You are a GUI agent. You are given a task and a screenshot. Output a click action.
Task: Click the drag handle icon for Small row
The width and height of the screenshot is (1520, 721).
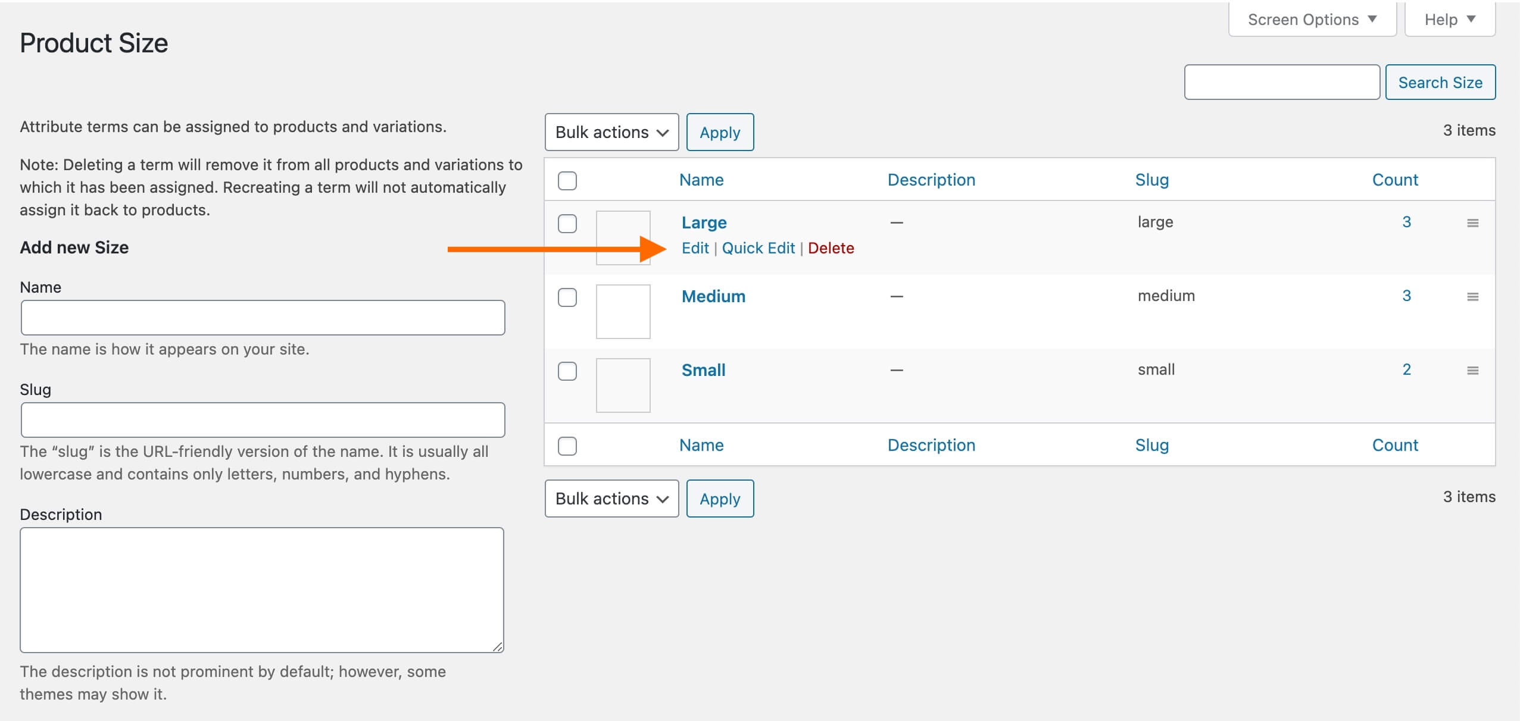click(x=1472, y=371)
